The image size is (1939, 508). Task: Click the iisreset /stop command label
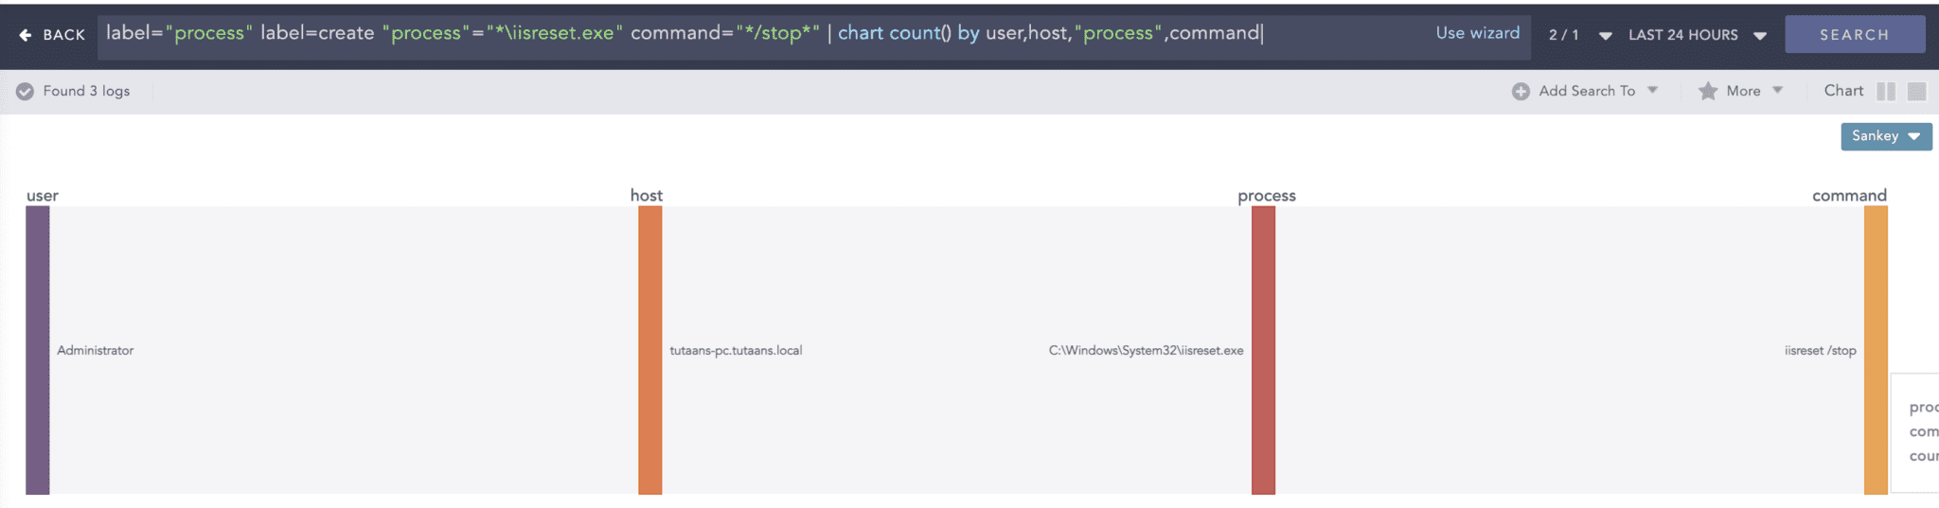tap(1820, 350)
